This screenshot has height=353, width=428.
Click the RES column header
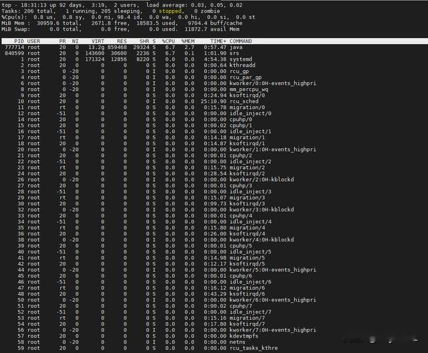click(122, 41)
